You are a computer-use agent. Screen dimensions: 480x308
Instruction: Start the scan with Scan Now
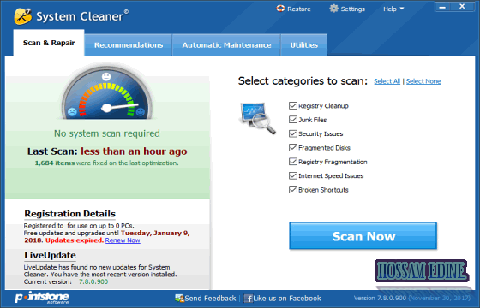363,236
